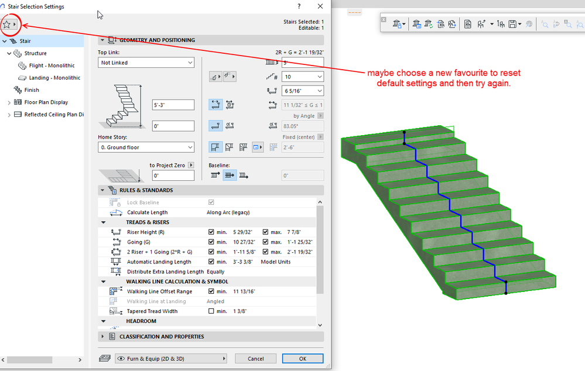
Task: Select Flight - Monolithic tree item
Action: click(52, 66)
